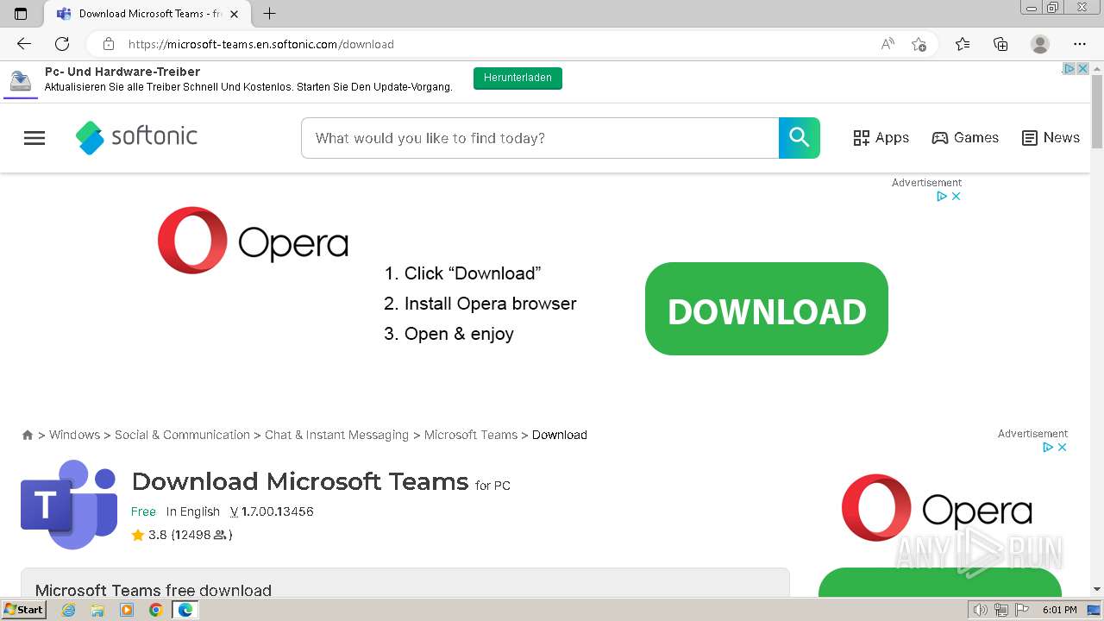This screenshot has width=1104, height=621.
Task: Click the Free license label
Action: (x=143, y=511)
